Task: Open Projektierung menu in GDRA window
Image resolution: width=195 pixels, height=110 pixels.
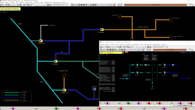Action: point(148,44)
